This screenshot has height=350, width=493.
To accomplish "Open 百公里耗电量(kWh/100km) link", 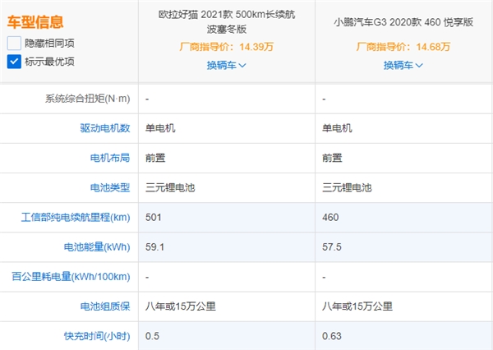I will [71, 276].
